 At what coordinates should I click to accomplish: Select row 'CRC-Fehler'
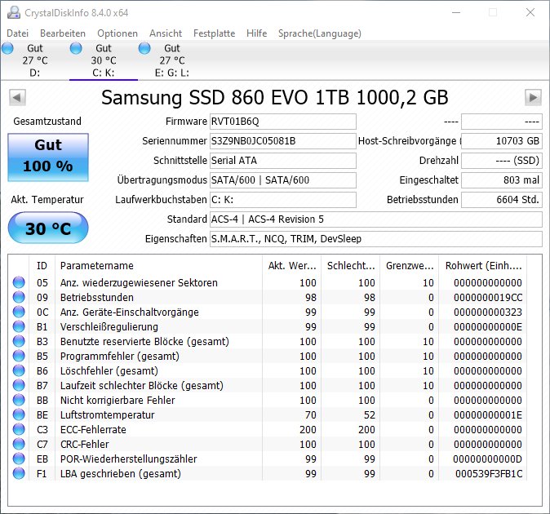pyautogui.click(x=268, y=444)
